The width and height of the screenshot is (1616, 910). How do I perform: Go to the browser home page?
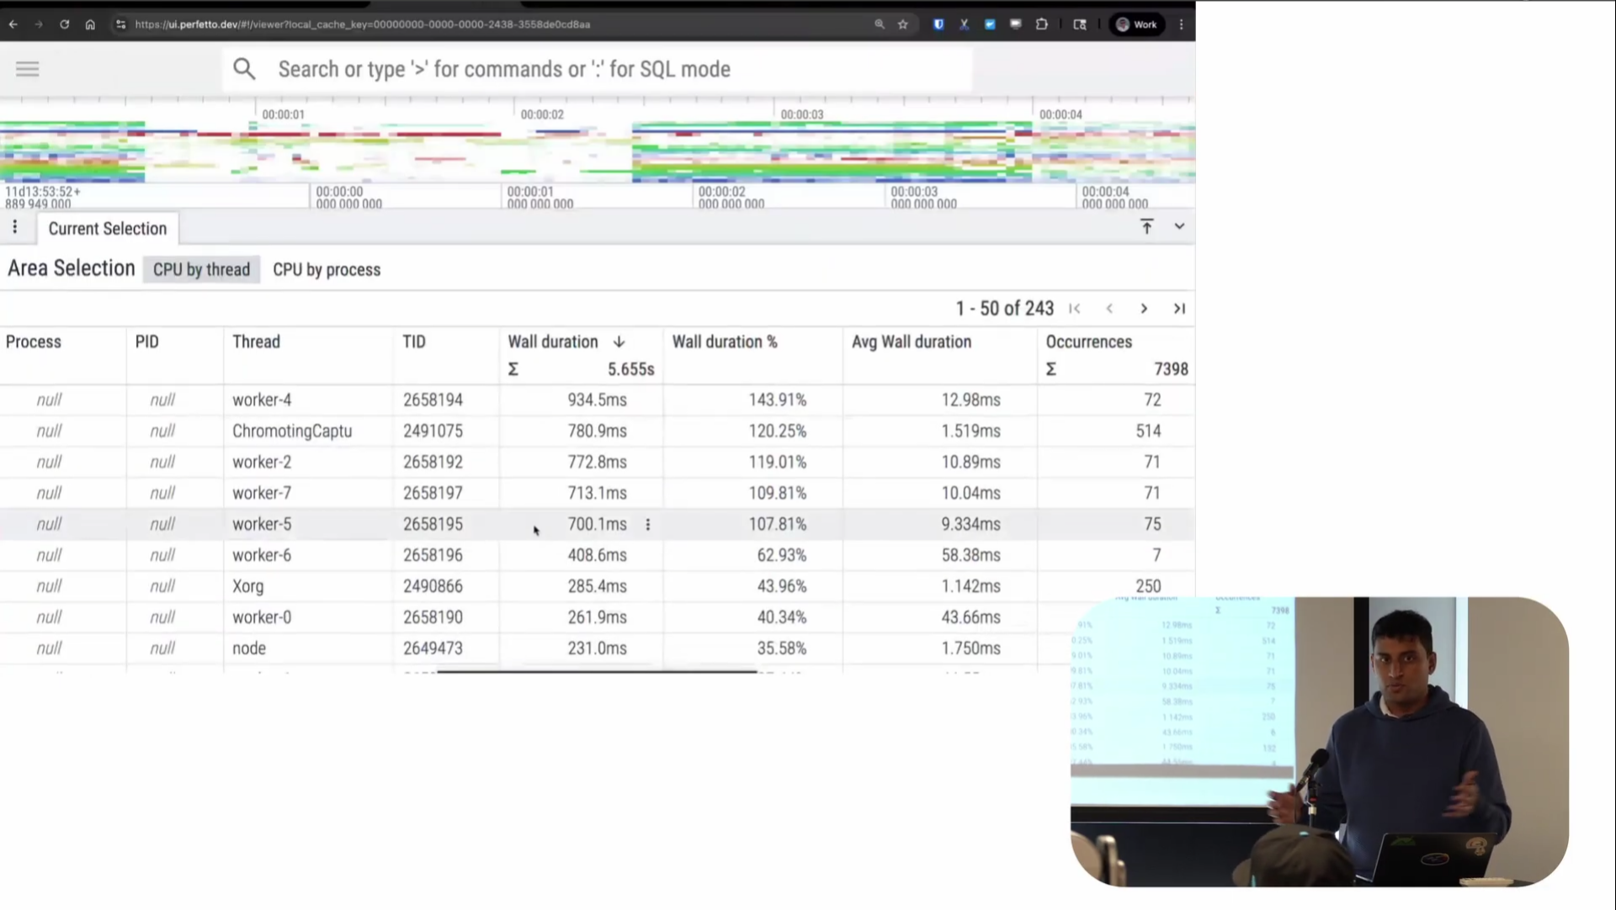(x=90, y=24)
